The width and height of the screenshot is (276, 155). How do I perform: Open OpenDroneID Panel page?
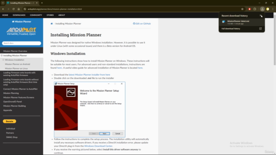click(13, 102)
